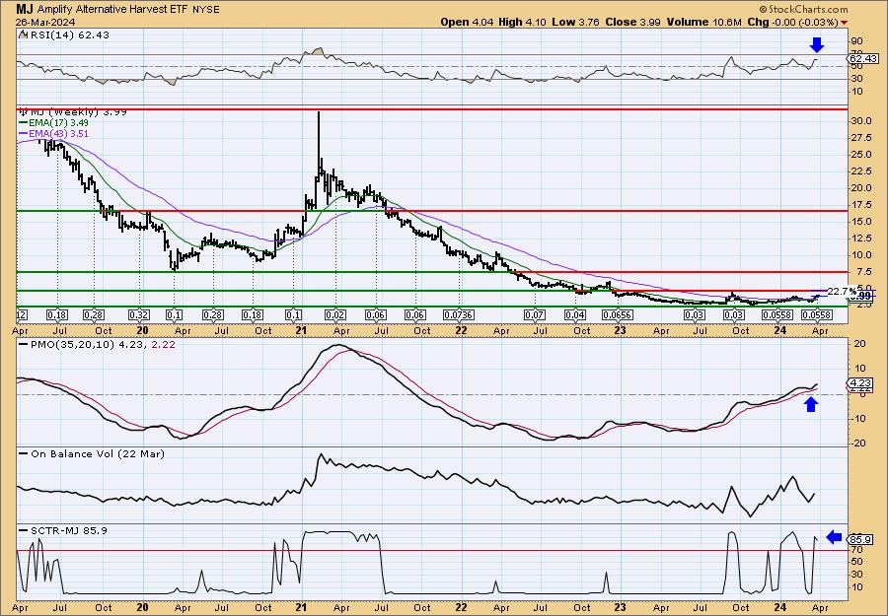Click the 0.0736 dividend marker
Viewport: 888px width, 616px height.
click(458, 315)
